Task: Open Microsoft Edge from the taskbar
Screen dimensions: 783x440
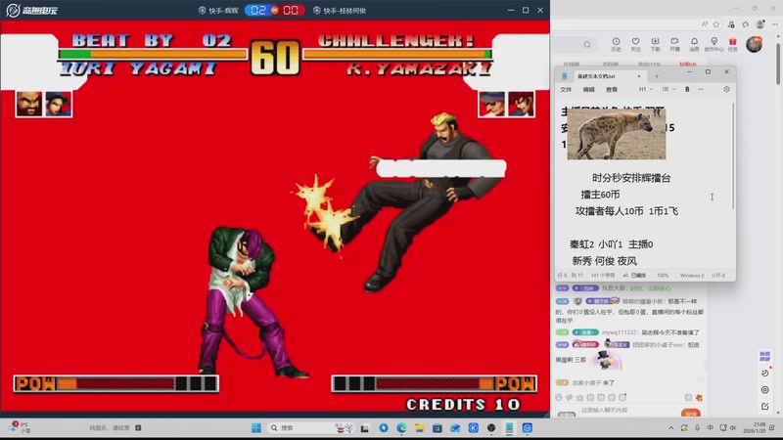Action: point(401,428)
